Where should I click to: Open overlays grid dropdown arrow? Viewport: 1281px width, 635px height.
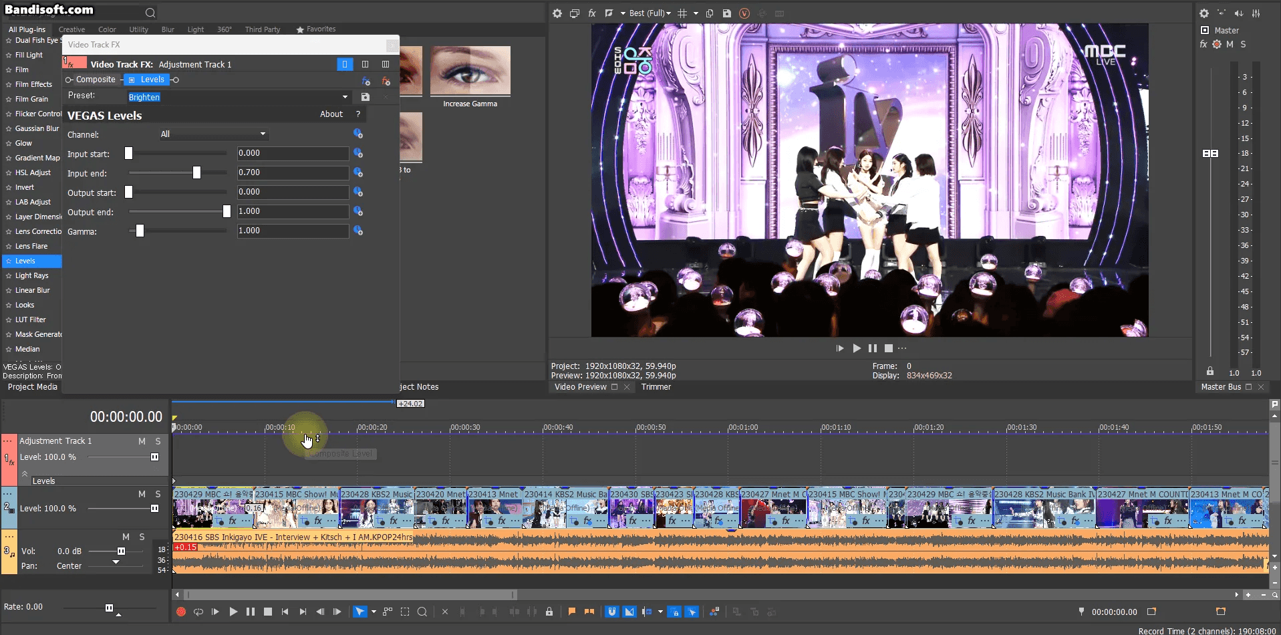(x=696, y=13)
